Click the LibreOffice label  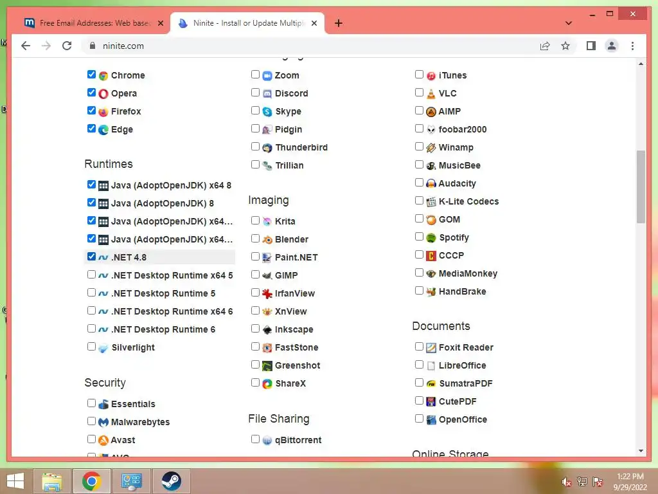point(463,365)
